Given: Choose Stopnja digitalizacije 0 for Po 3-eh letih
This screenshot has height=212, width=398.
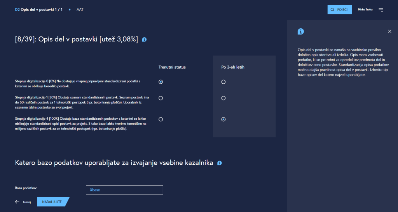Looking at the screenshot, I should click(223, 82).
